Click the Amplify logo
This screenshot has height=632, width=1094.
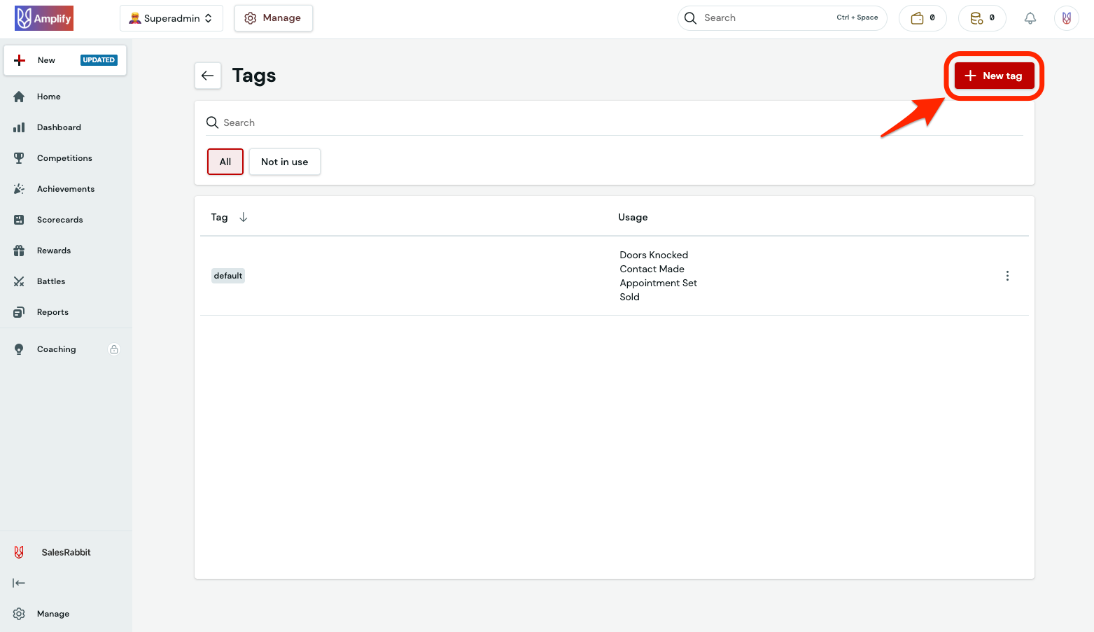tap(44, 18)
